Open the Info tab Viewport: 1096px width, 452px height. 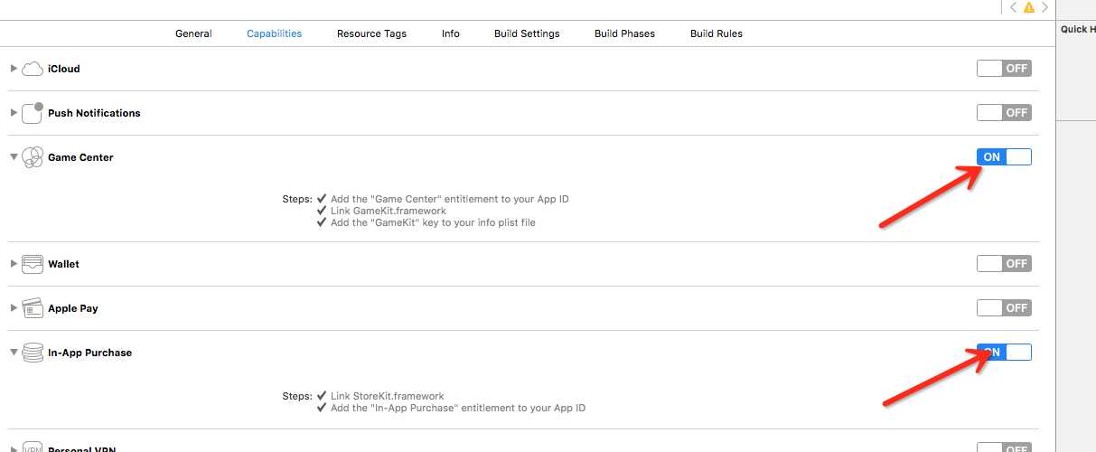click(451, 33)
